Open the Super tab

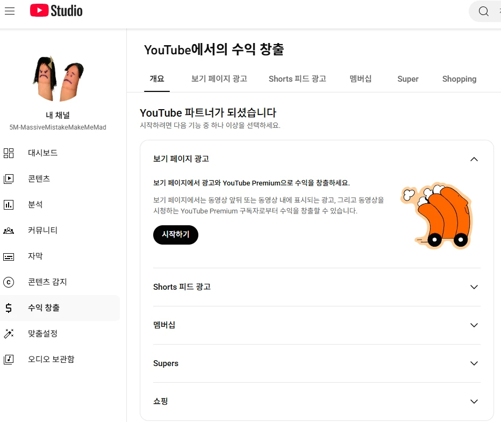pyautogui.click(x=407, y=79)
